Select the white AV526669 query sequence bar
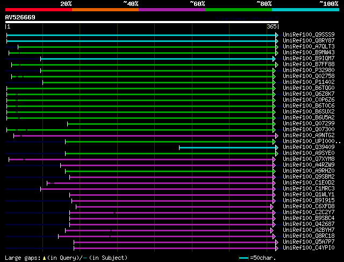 click(x=142, y=22)
